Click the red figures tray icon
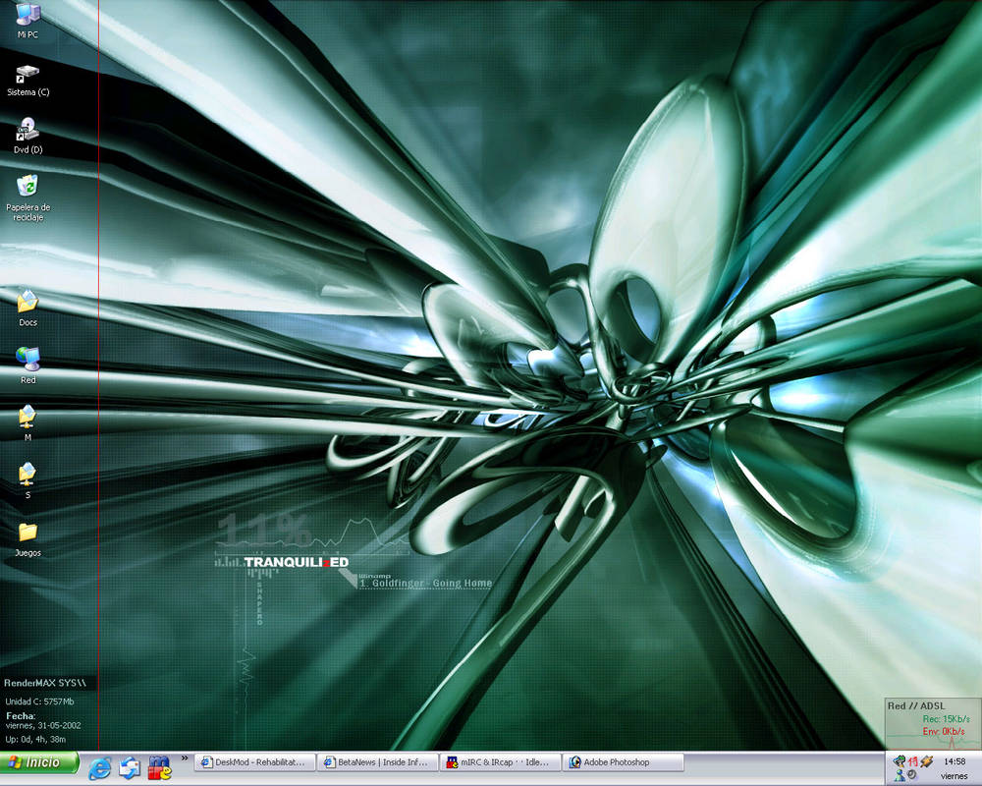982x786 pixels. [x=913, y=761]
